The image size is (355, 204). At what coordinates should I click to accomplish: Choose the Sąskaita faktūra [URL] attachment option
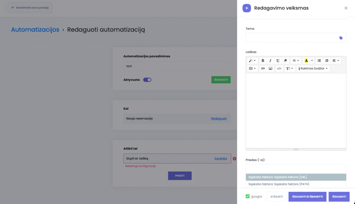tap(278, 177)
